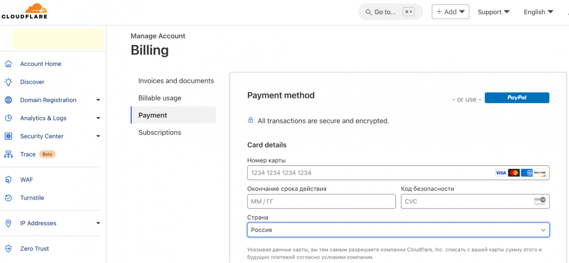
Task: Open the WAF page link
Action: pyautogui.click(x=27, y=180)
